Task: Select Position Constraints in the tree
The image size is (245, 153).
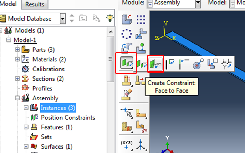Action: pyautogui.click(x=68, y=118)
